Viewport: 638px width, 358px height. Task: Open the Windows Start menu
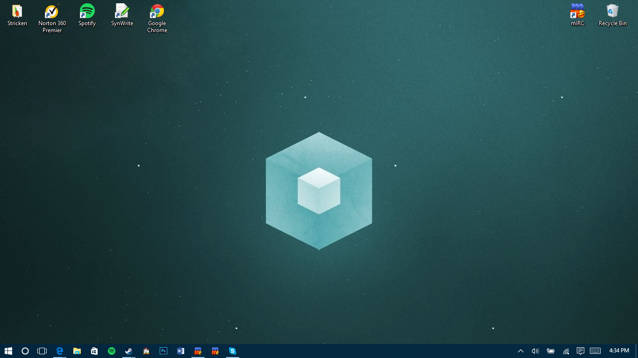(8, 351)
